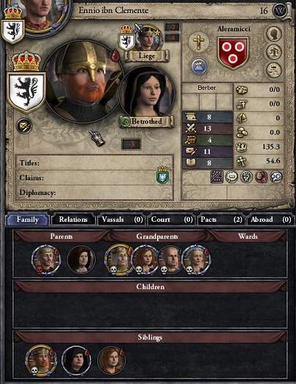Click the blue government type icon

coord(199,66)
